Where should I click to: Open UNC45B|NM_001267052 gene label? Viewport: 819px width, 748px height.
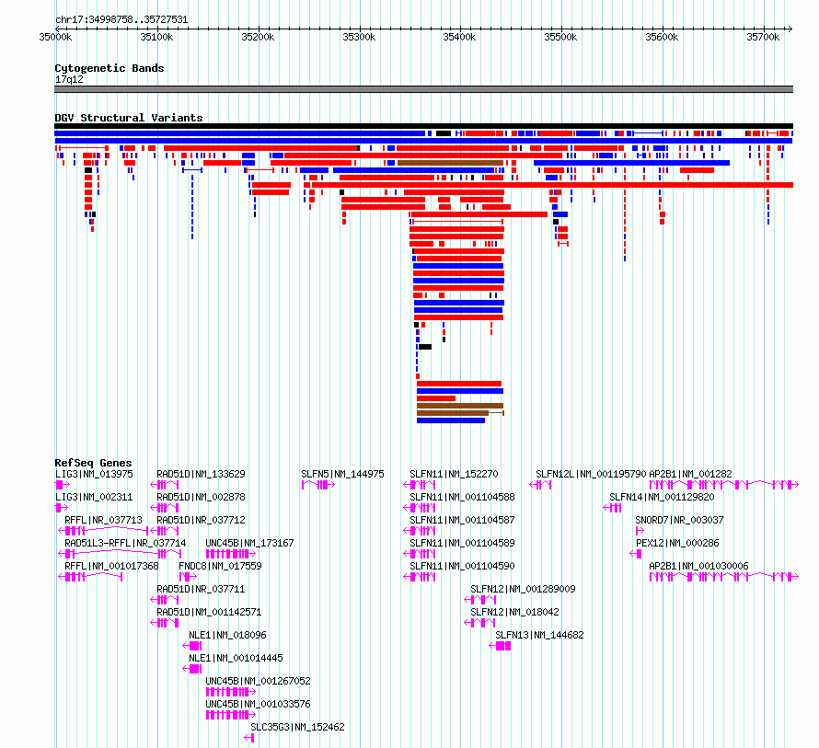coord(258,681)
